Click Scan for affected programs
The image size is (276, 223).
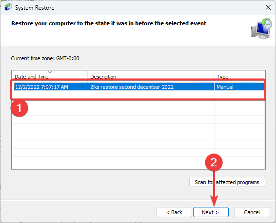click(x=227, y=182)
